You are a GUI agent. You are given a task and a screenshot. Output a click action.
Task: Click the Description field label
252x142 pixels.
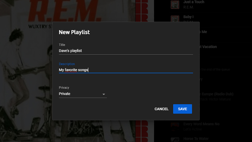67,64
